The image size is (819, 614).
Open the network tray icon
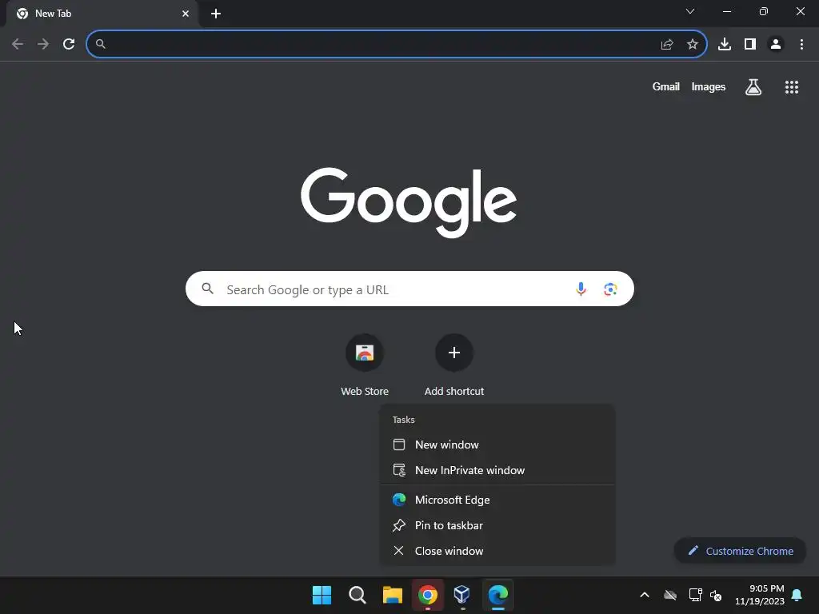[695, 595]
